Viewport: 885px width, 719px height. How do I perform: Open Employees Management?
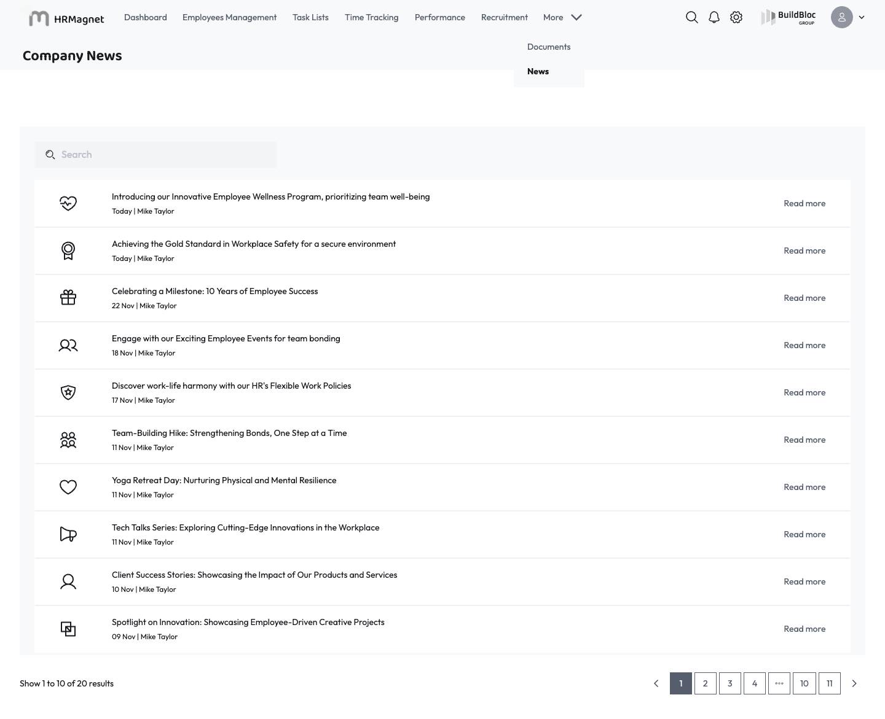click(x=230, y=17)
